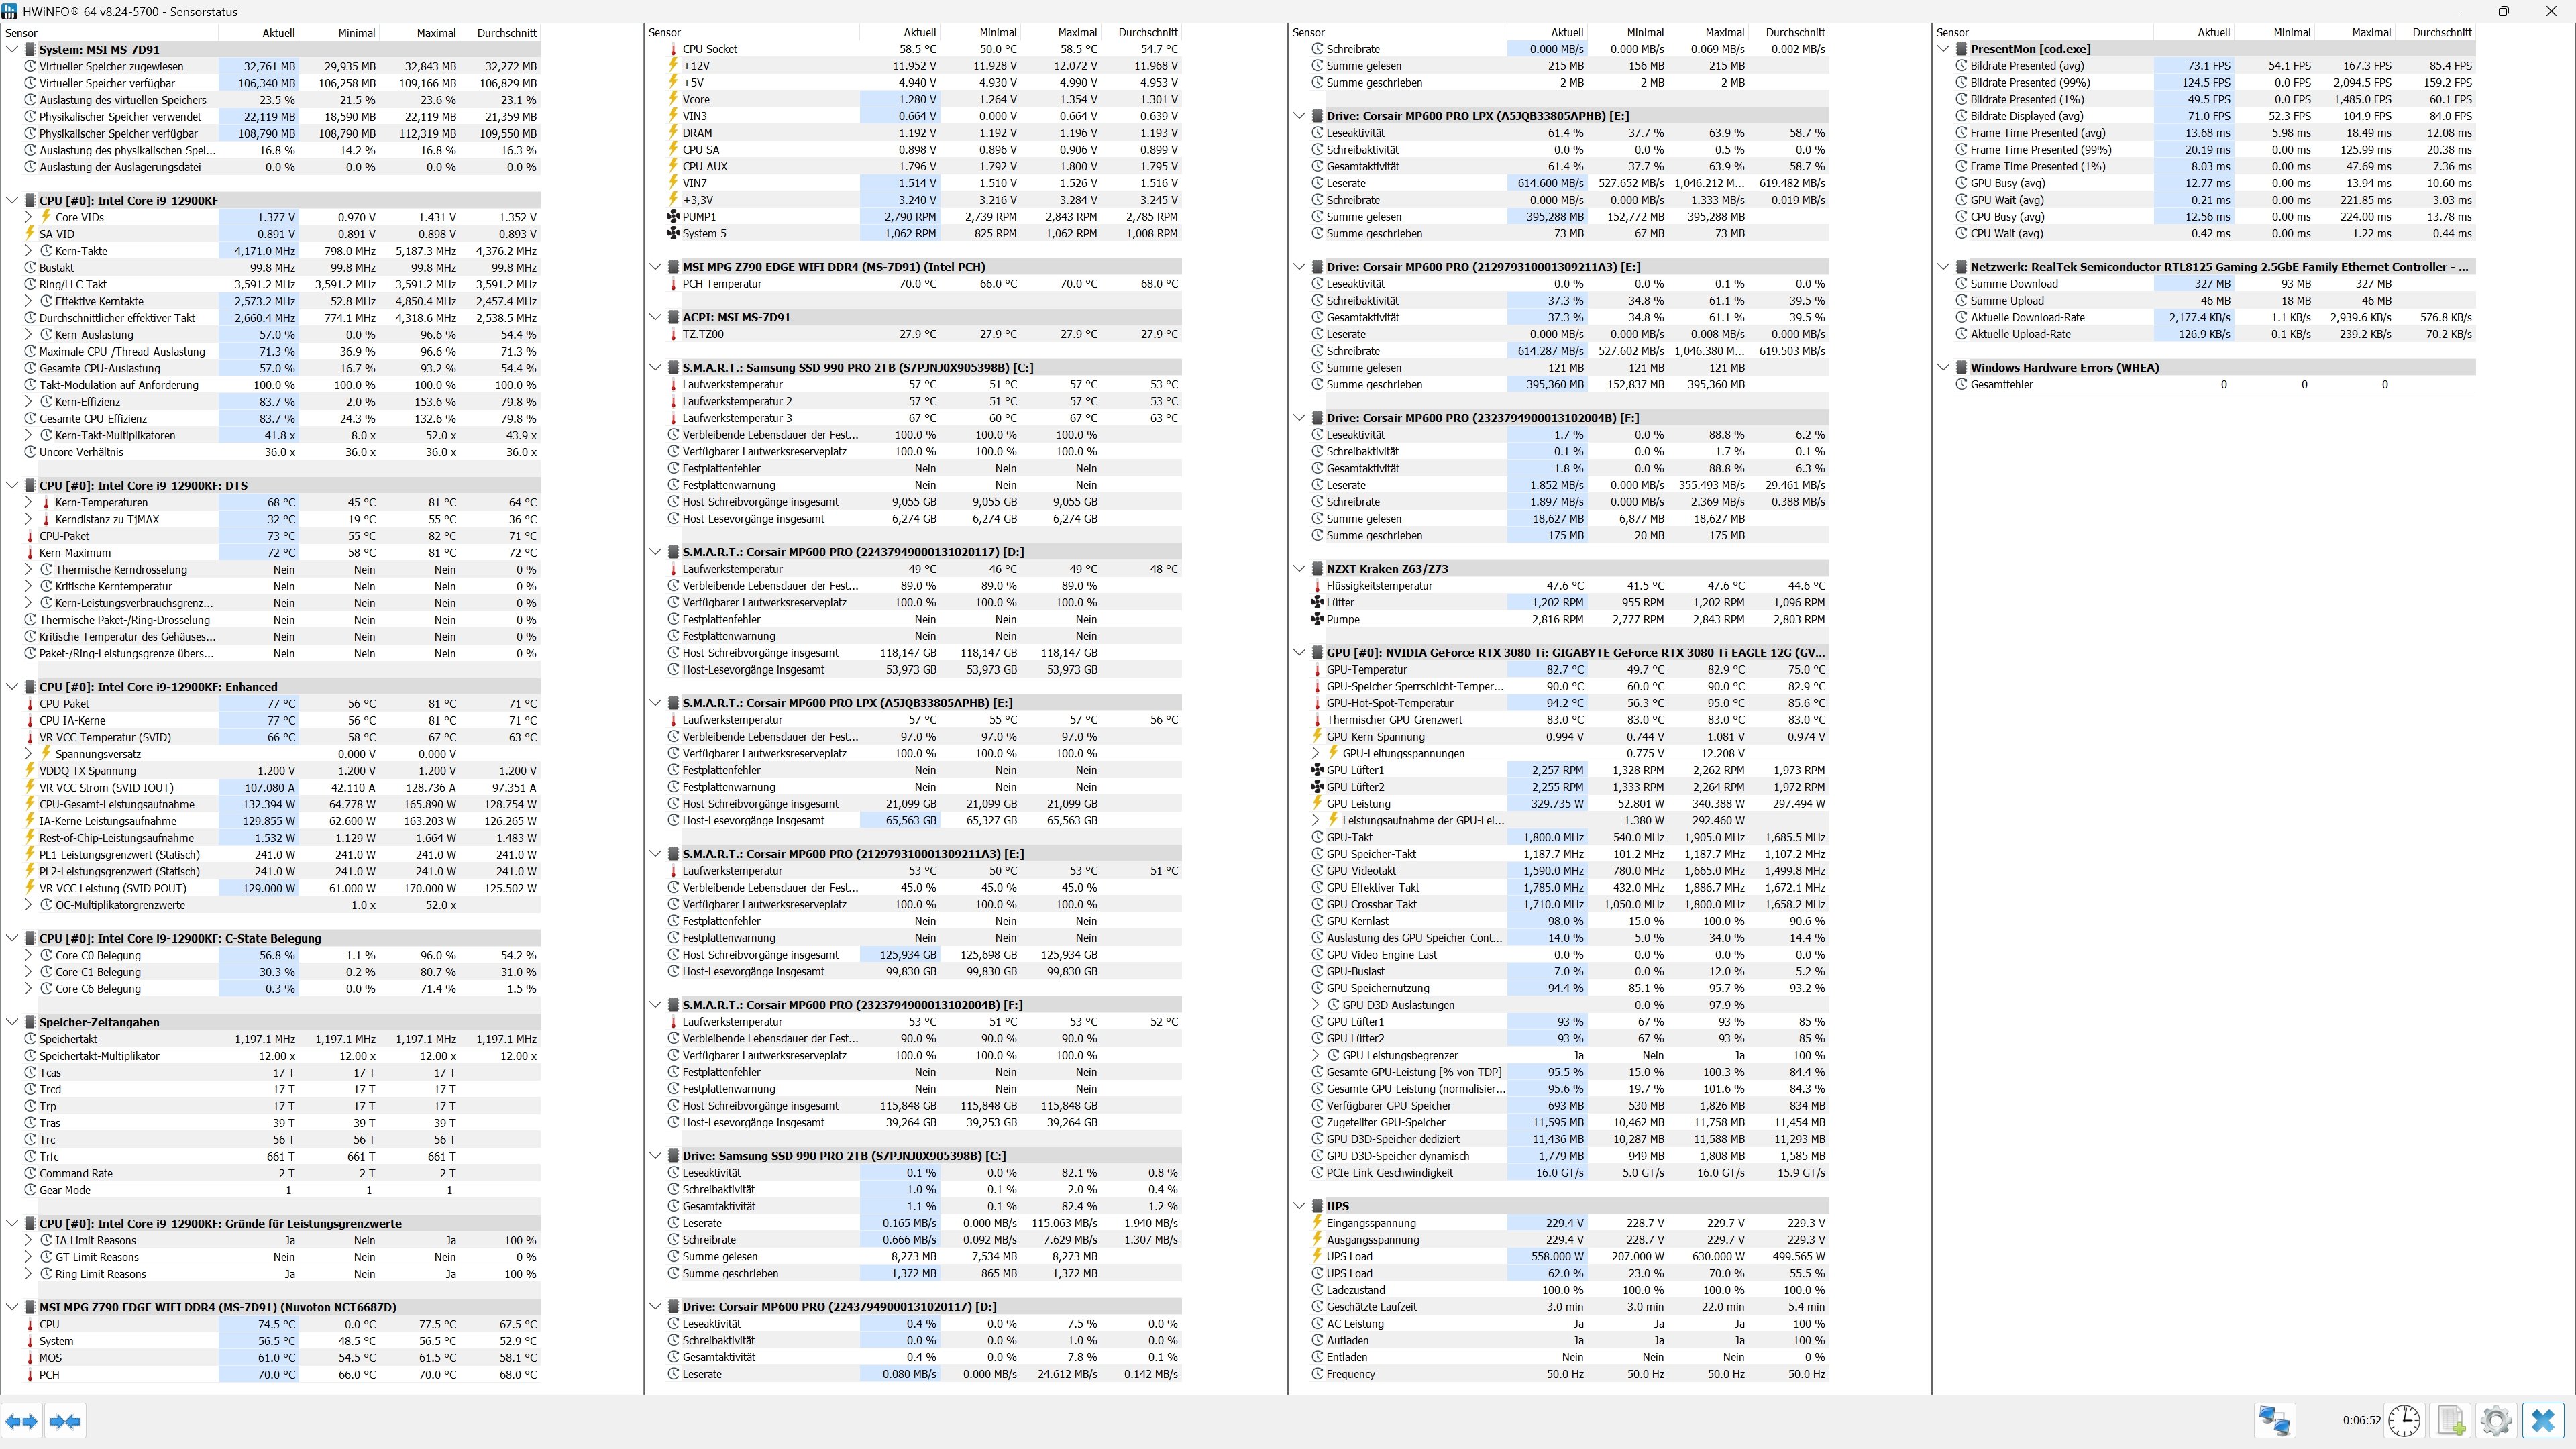Collapse the System: MSI MS-7D91 group

tap(12, 49)
